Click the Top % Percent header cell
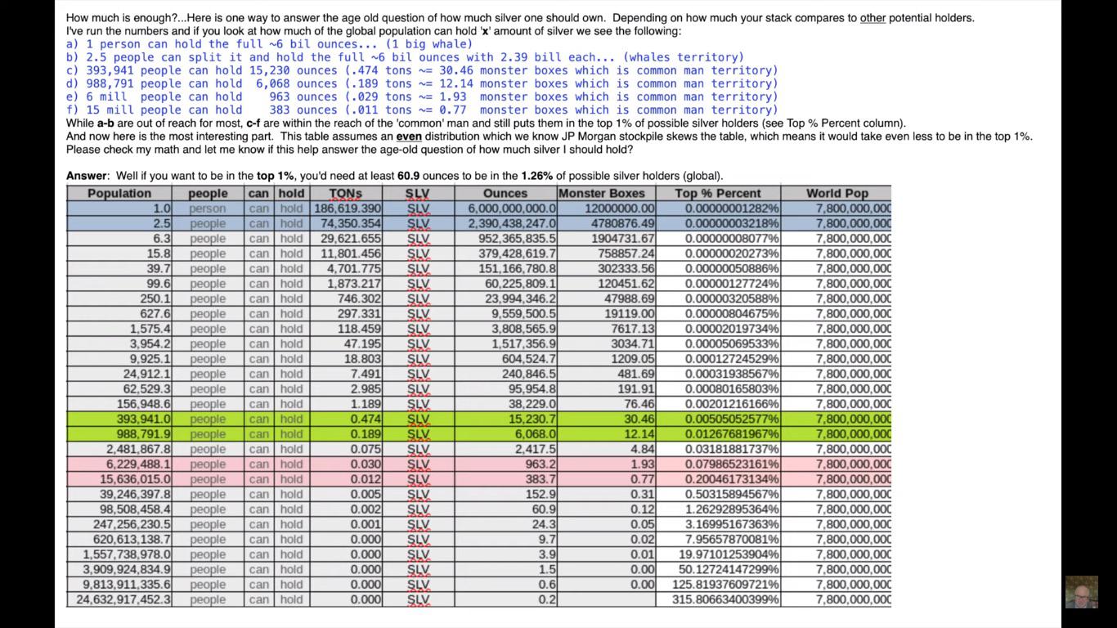This screenshot has height=628, width=1117. click(x=718, y=194)
